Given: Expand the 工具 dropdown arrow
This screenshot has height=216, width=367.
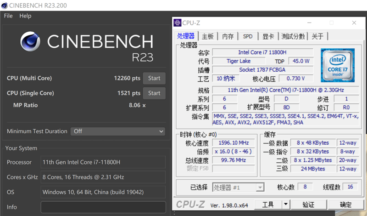Looking at the screenshot, I should click(x=286, y=205).
